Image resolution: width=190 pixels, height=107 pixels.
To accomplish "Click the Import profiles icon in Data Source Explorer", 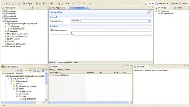I will (35, 70).
